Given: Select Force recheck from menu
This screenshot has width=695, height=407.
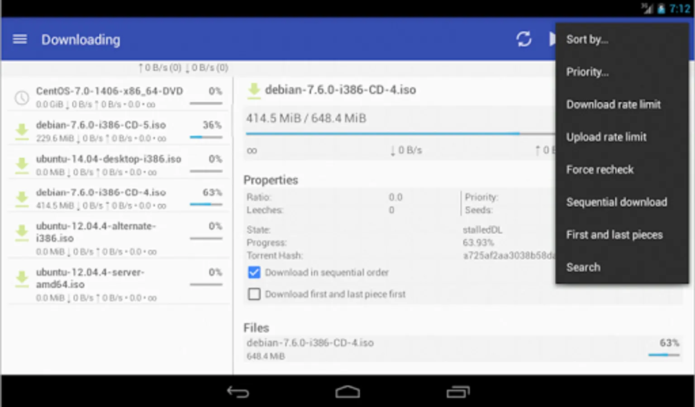Looking at the screenshot, I should [622, 170].
